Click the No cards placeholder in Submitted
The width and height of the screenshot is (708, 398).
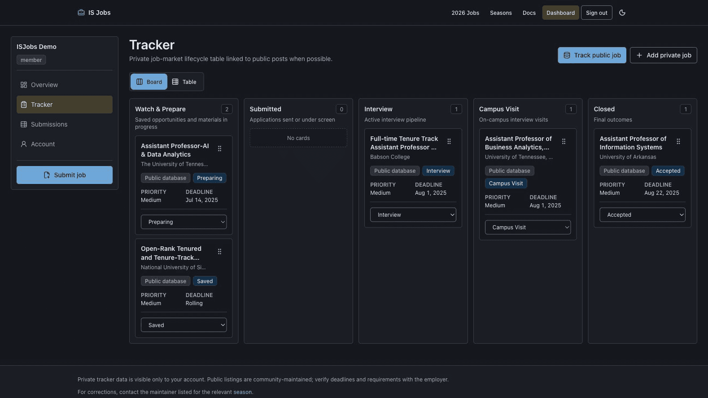[x=298, y=138]
